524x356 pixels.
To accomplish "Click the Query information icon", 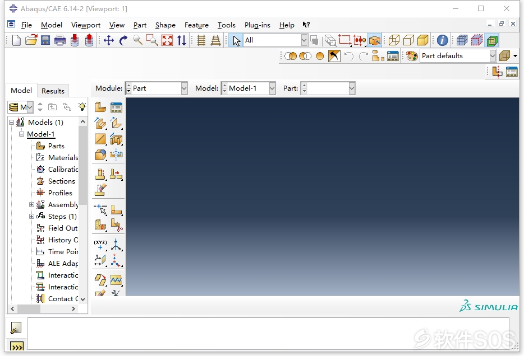I will coord(443,40).
